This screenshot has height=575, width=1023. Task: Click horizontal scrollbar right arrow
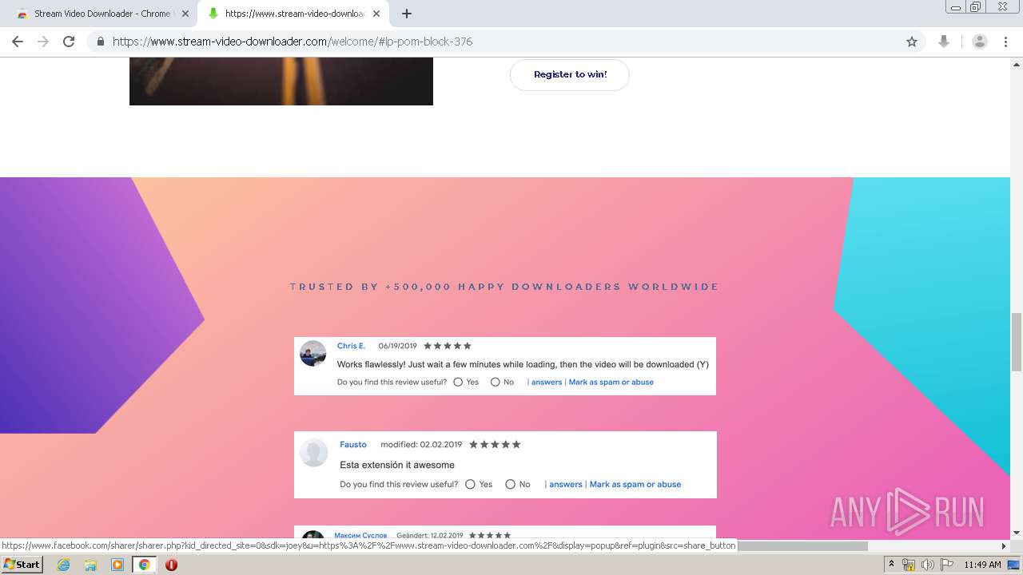pyautogui.click(x=1004, y=546)
